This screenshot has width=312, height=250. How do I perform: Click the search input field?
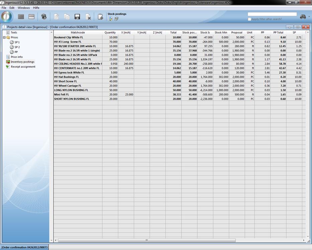click(272, 14)
